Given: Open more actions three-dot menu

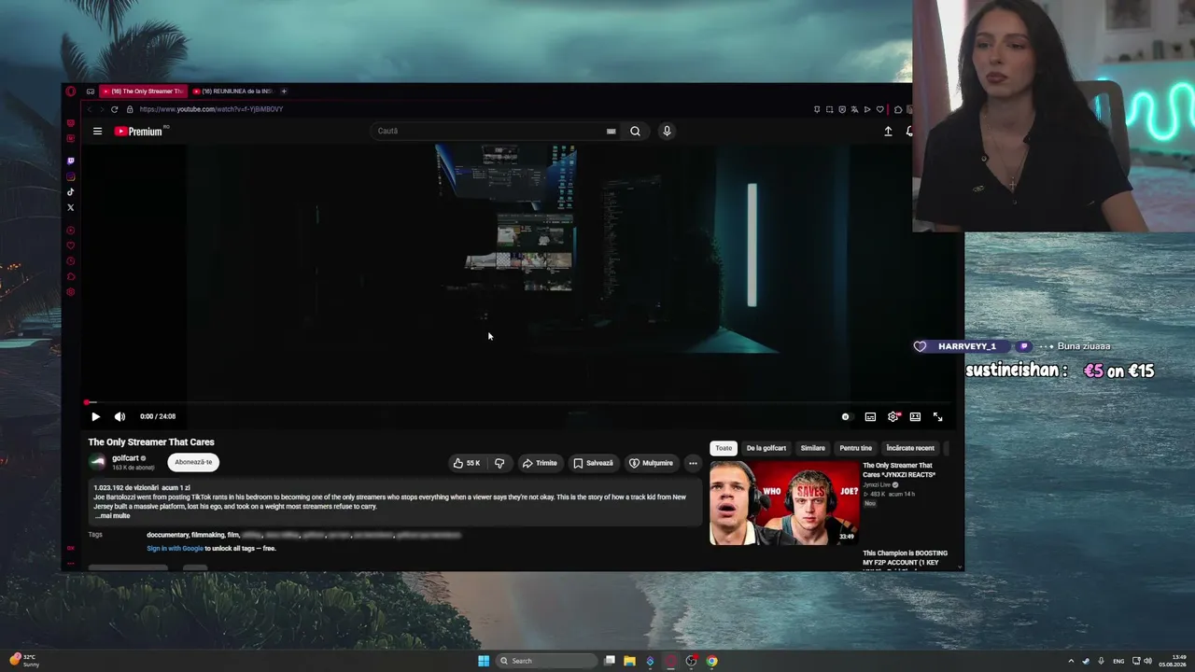Looking at the screenshot, I should tap(693, 463).
